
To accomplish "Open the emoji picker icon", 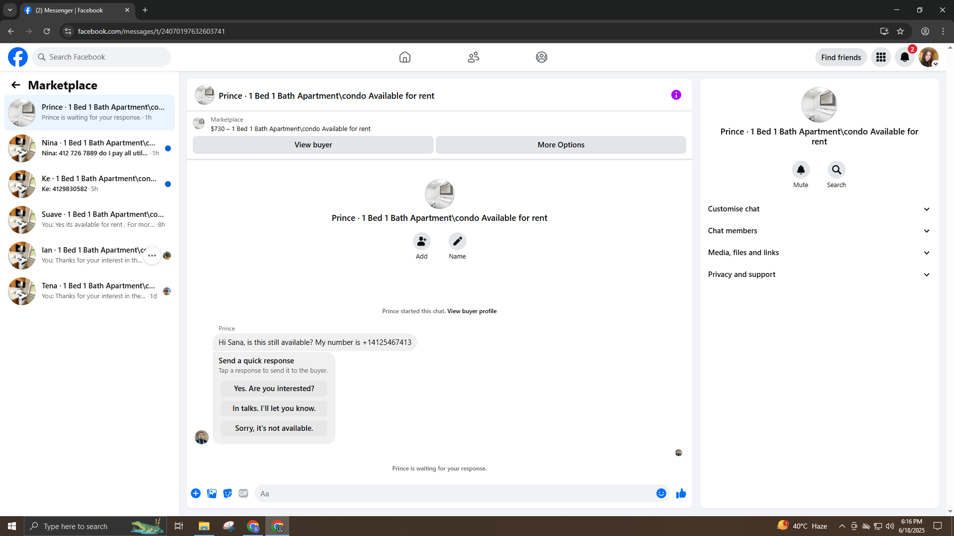I will tap(661, 493).
